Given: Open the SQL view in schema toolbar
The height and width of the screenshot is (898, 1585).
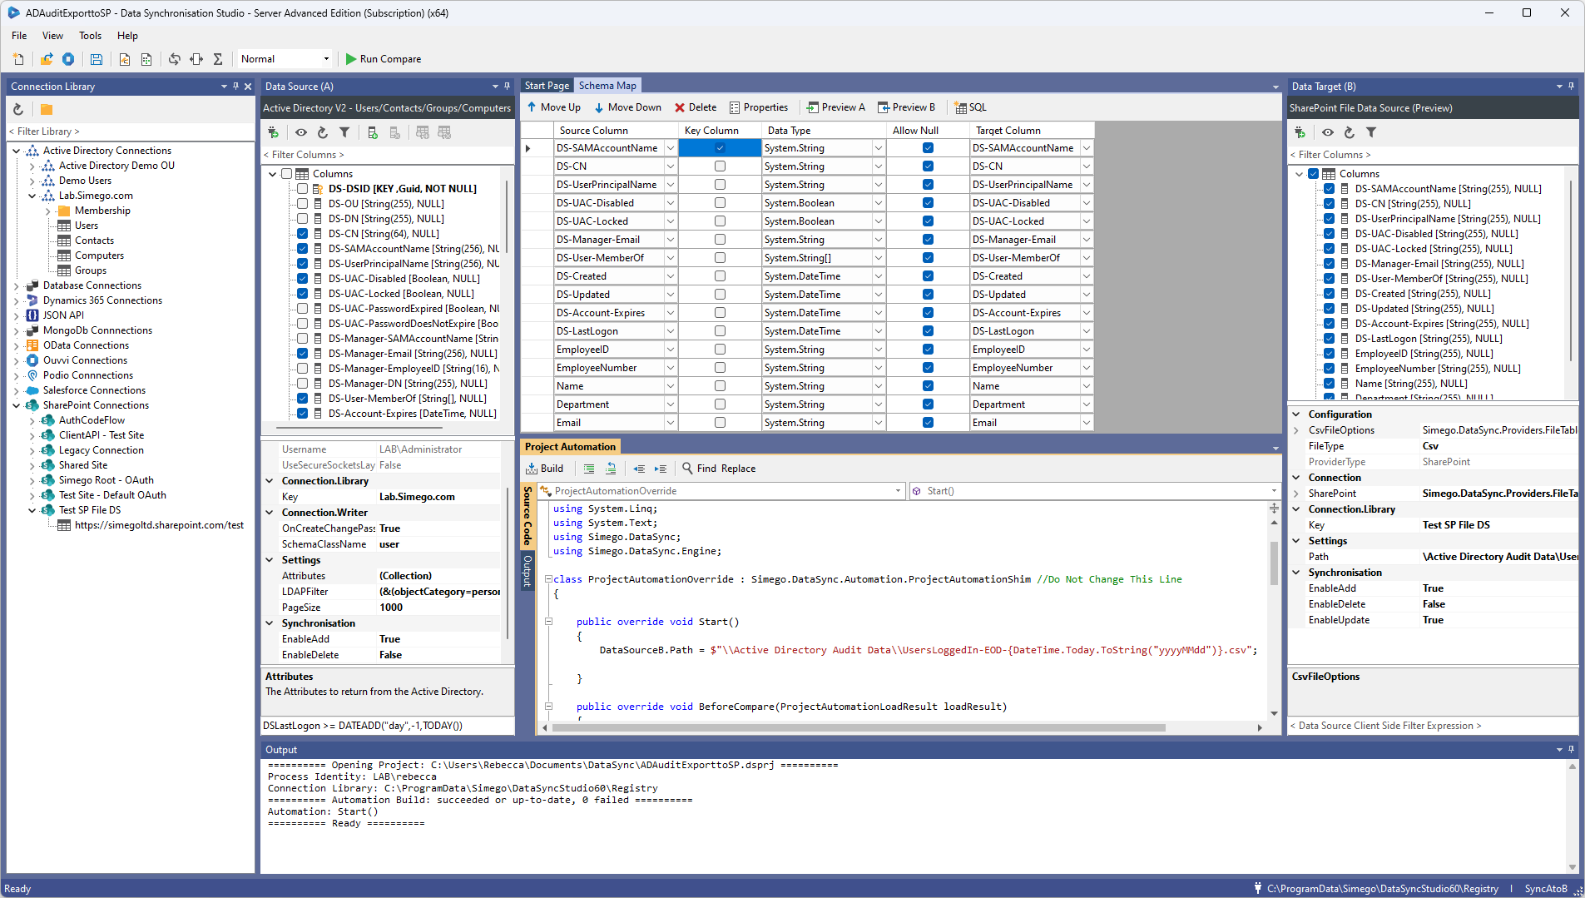Looking at the screenshot, I should 970,107.
